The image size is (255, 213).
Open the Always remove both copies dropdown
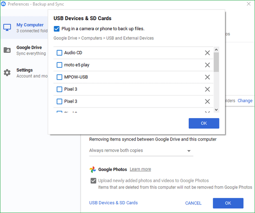(141, 151)
